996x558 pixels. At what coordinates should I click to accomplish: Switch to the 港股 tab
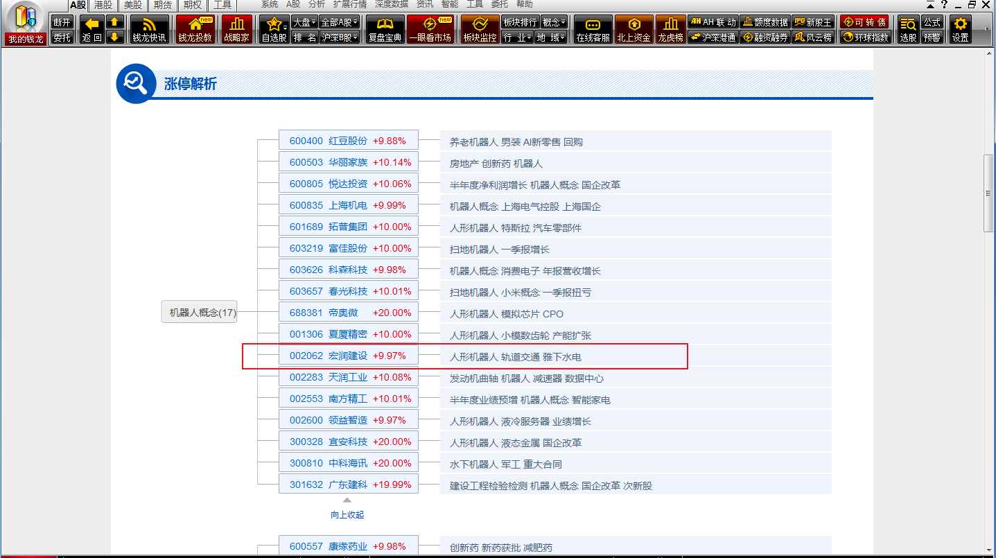coord(103,5)
